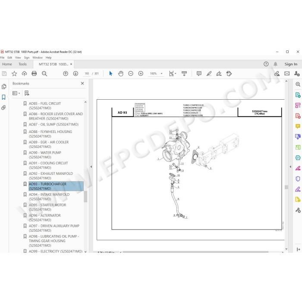Viewport: 302px width, 302px height.
Task: Close the MT732 ST3B document tab
Action: (x=71, y=64)
